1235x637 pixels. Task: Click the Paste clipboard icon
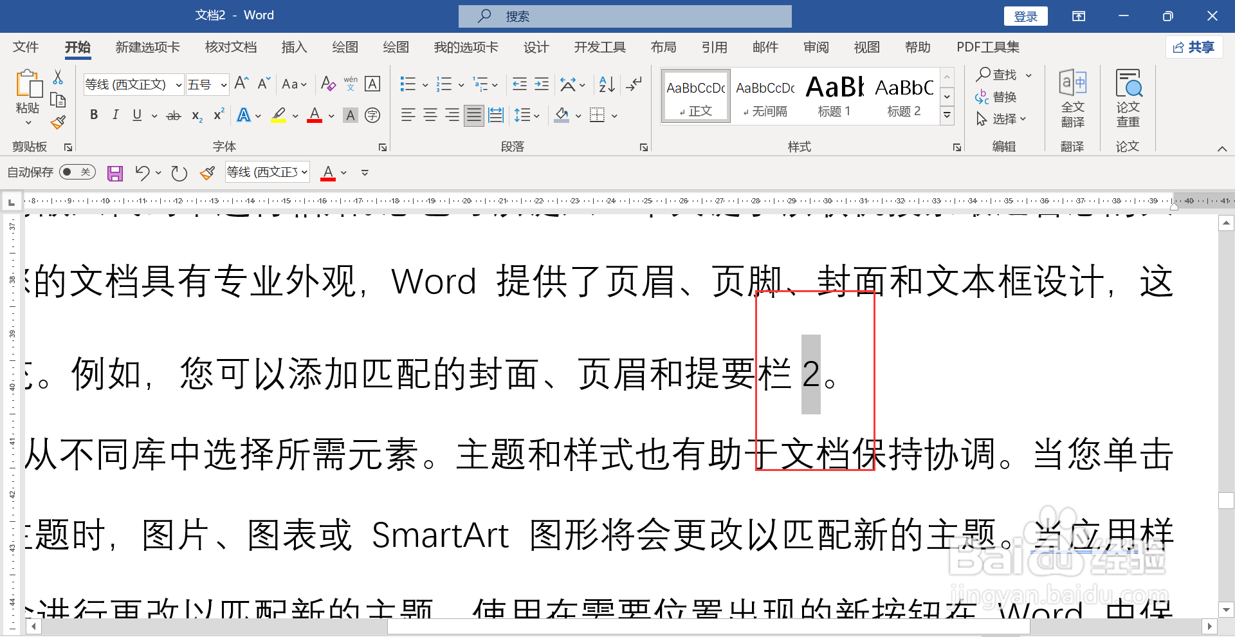(x=28, y=84)
